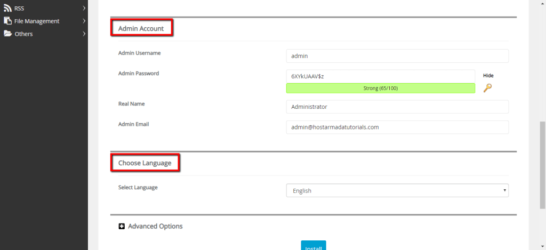Expand the RSS category chevron

pos(84,8)
